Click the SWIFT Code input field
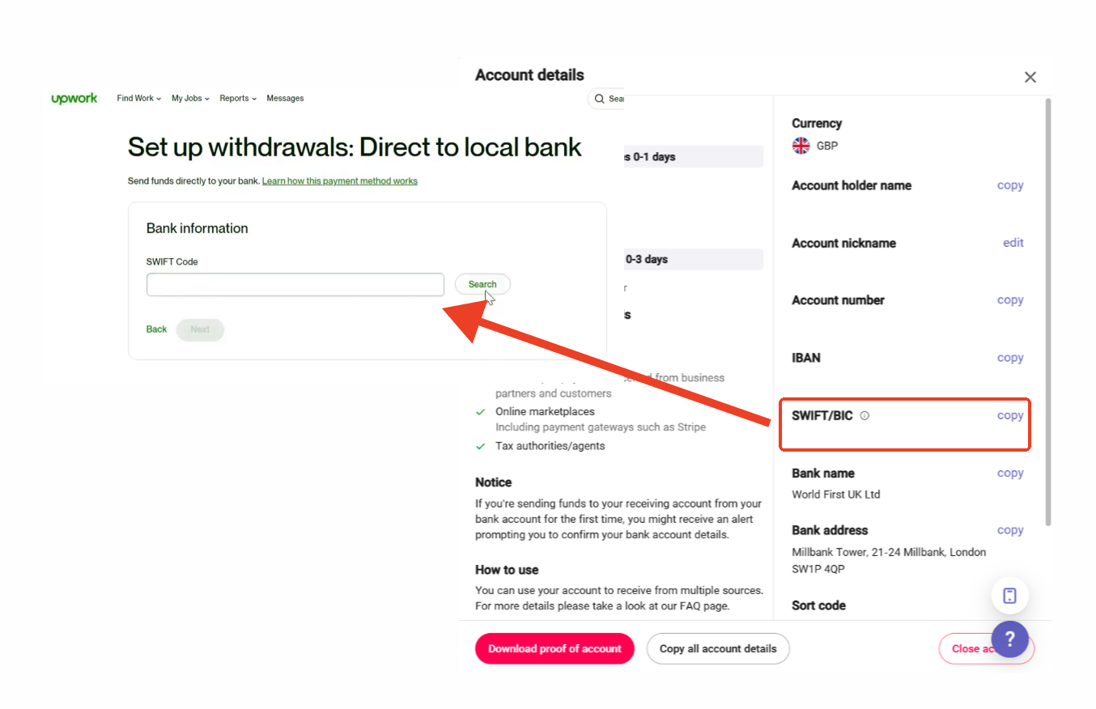 tap(295, 285)
